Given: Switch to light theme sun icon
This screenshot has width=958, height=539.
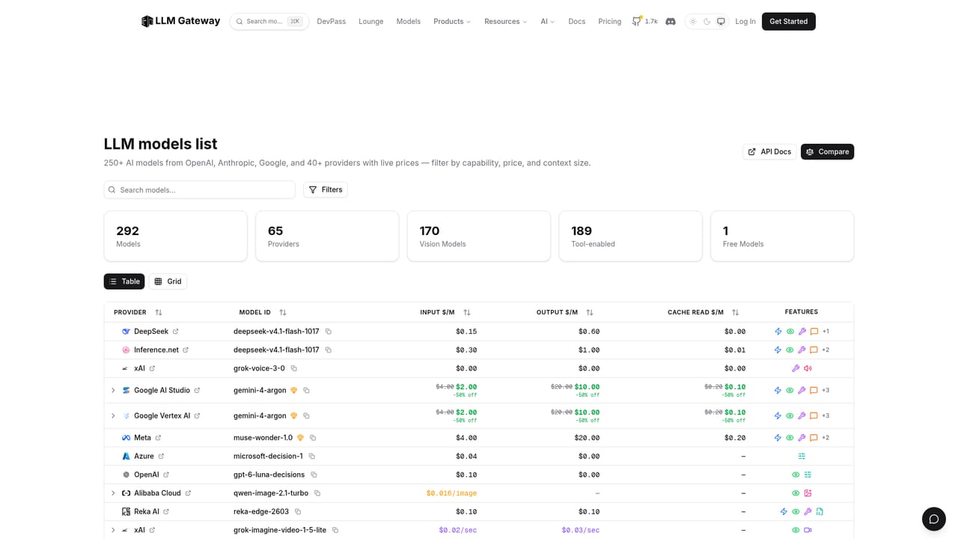Looking at the screenshot, I should tap(693, 22).
